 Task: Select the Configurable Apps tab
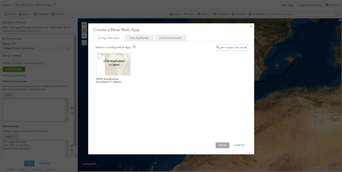[x=109, y=38]
